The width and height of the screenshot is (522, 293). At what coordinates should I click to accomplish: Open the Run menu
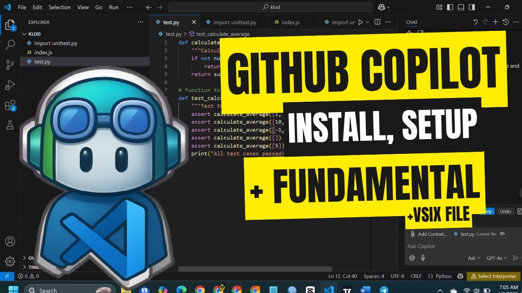tap(114, 7)
